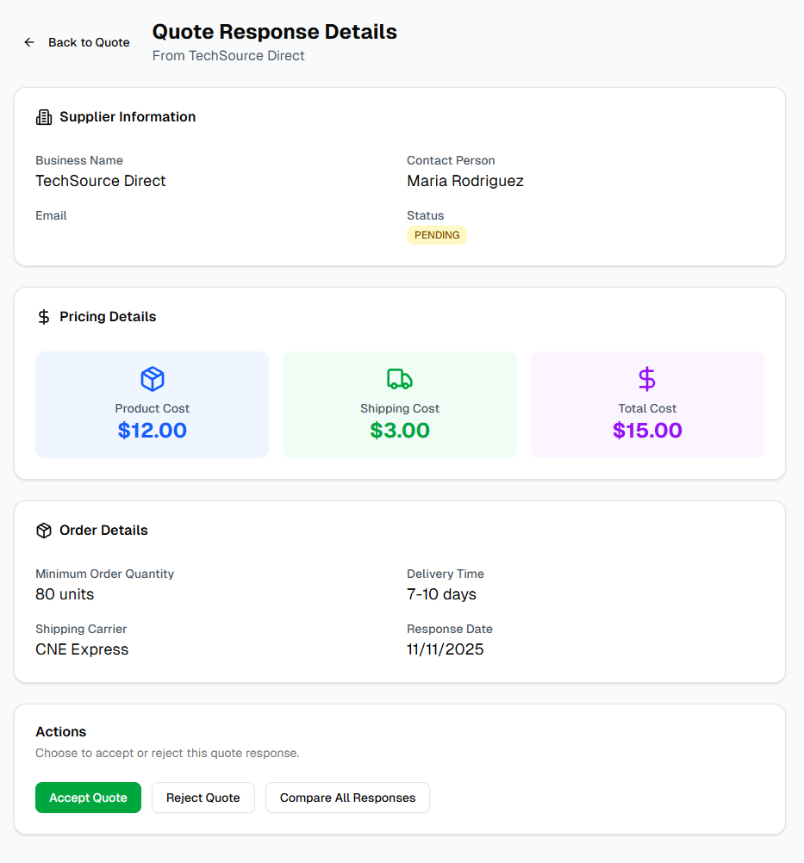This screenshot has height=863, width=804.
Task: Open Compare All Responses
Action: pyautogui.click(x=347, y=798)
